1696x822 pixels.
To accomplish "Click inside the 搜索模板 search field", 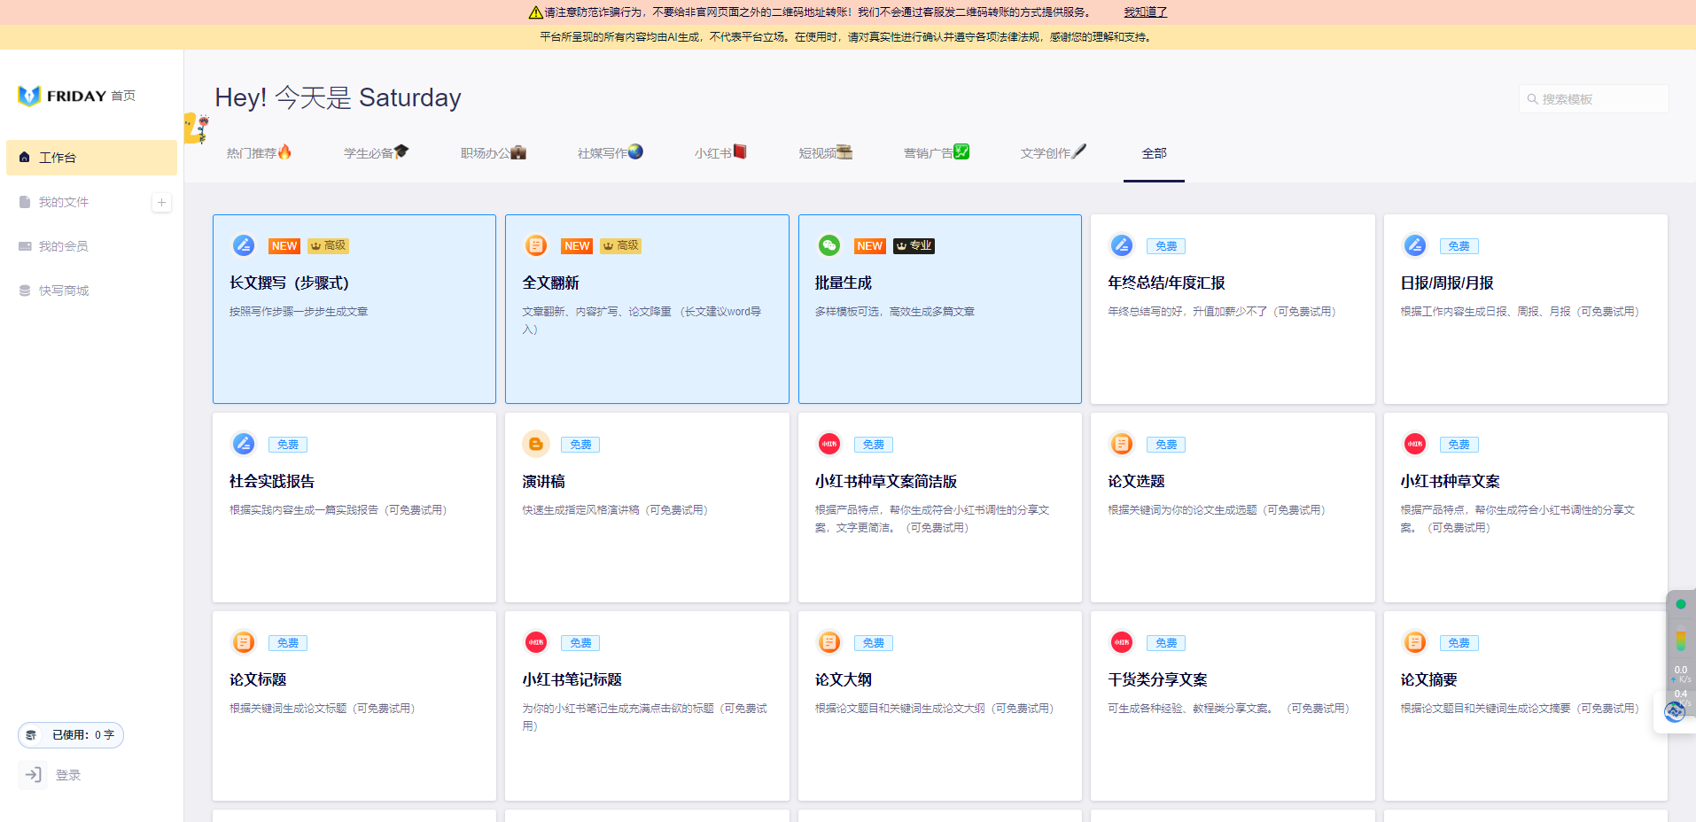I will click(x=1595, y=98).
